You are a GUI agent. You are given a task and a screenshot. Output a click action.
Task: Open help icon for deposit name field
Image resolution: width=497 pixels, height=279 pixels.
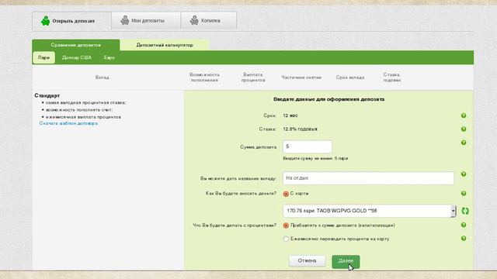(464, 174)
